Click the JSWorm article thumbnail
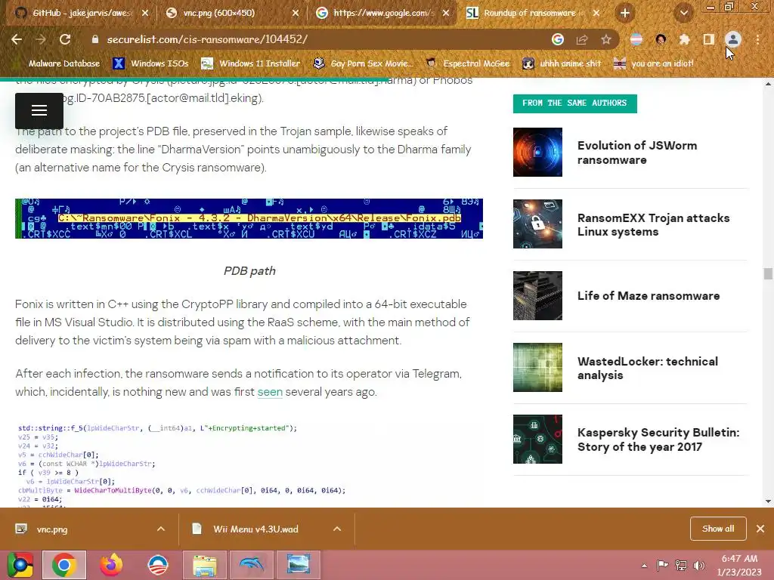The width and height of the screenshot is (774, 580). (x=537, y=152)
